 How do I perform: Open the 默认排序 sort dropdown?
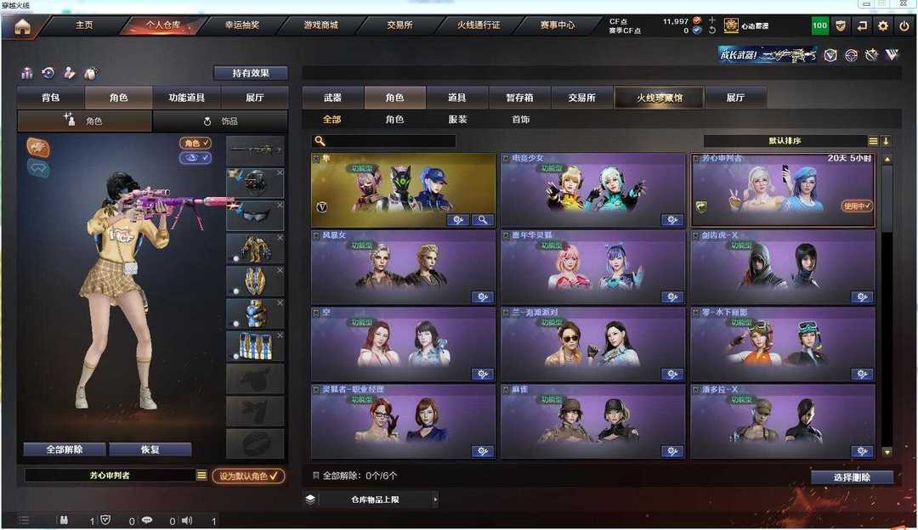click(x=785, y=141)
